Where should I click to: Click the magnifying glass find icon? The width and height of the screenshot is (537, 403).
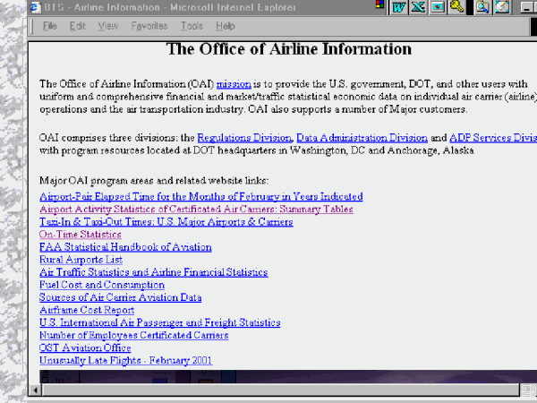tap(482, 8)
